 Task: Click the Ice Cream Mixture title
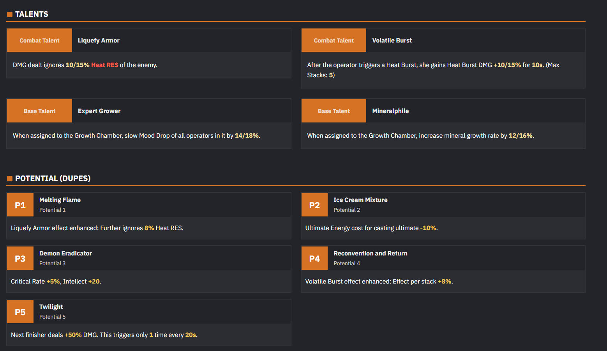click(x=360, y=200)
